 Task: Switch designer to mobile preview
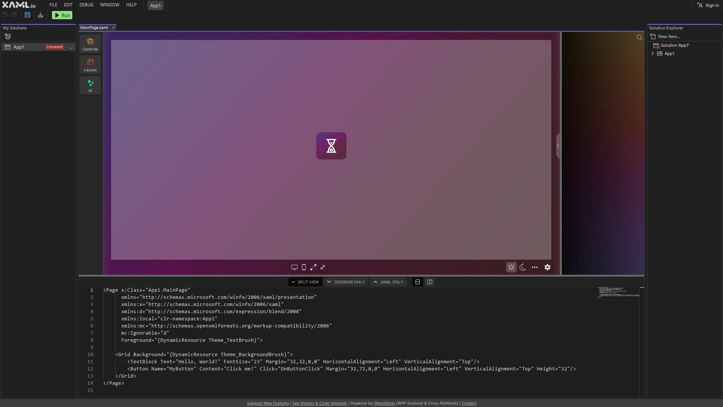304,267
